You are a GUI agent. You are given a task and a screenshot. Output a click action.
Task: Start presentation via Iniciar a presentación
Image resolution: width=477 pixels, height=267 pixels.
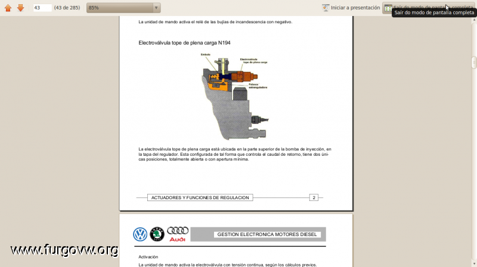(351, 8)
